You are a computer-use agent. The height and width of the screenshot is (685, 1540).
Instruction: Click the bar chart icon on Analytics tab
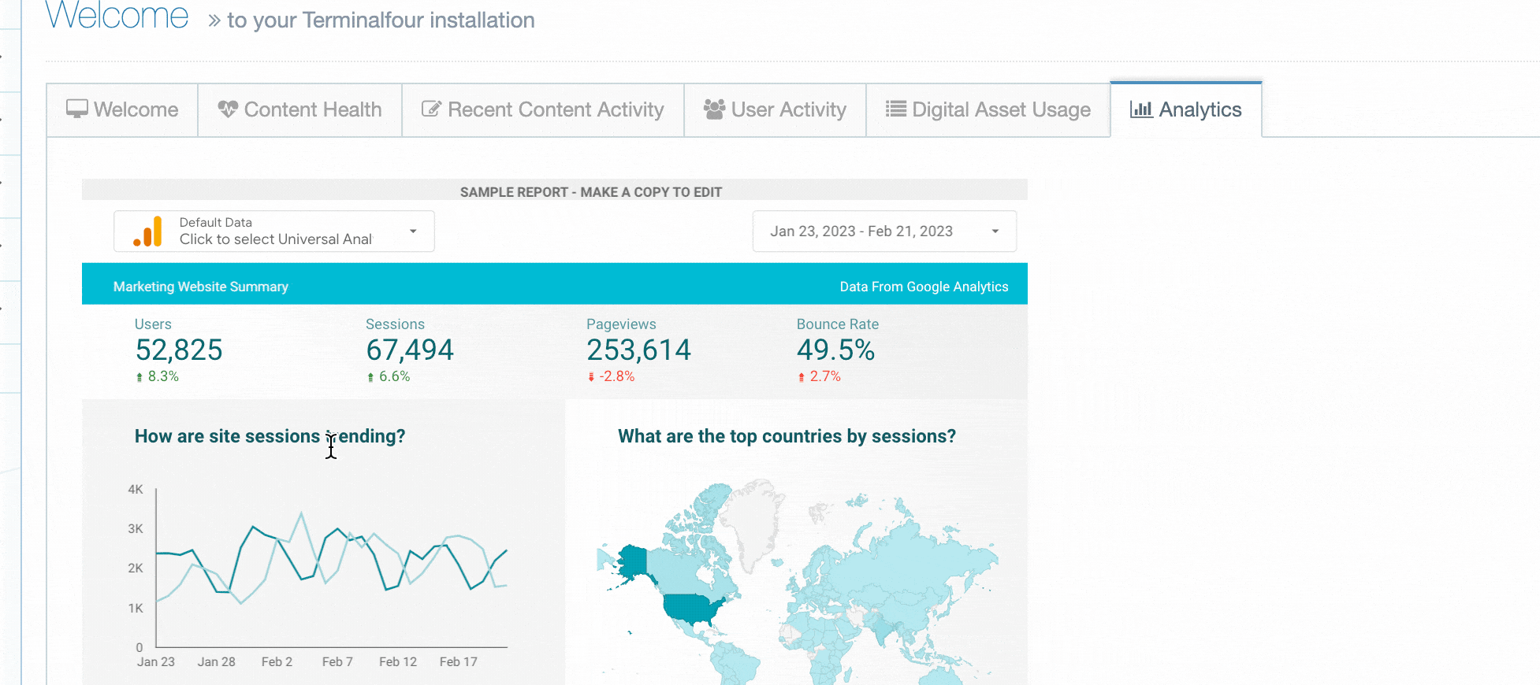pos(1140,109)
